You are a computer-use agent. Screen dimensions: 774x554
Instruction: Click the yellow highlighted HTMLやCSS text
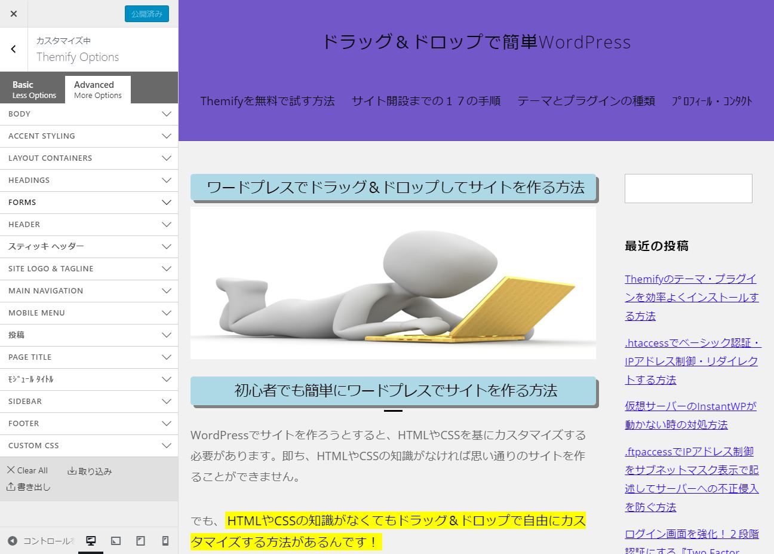pyautogui.click(x=388, y=531)
